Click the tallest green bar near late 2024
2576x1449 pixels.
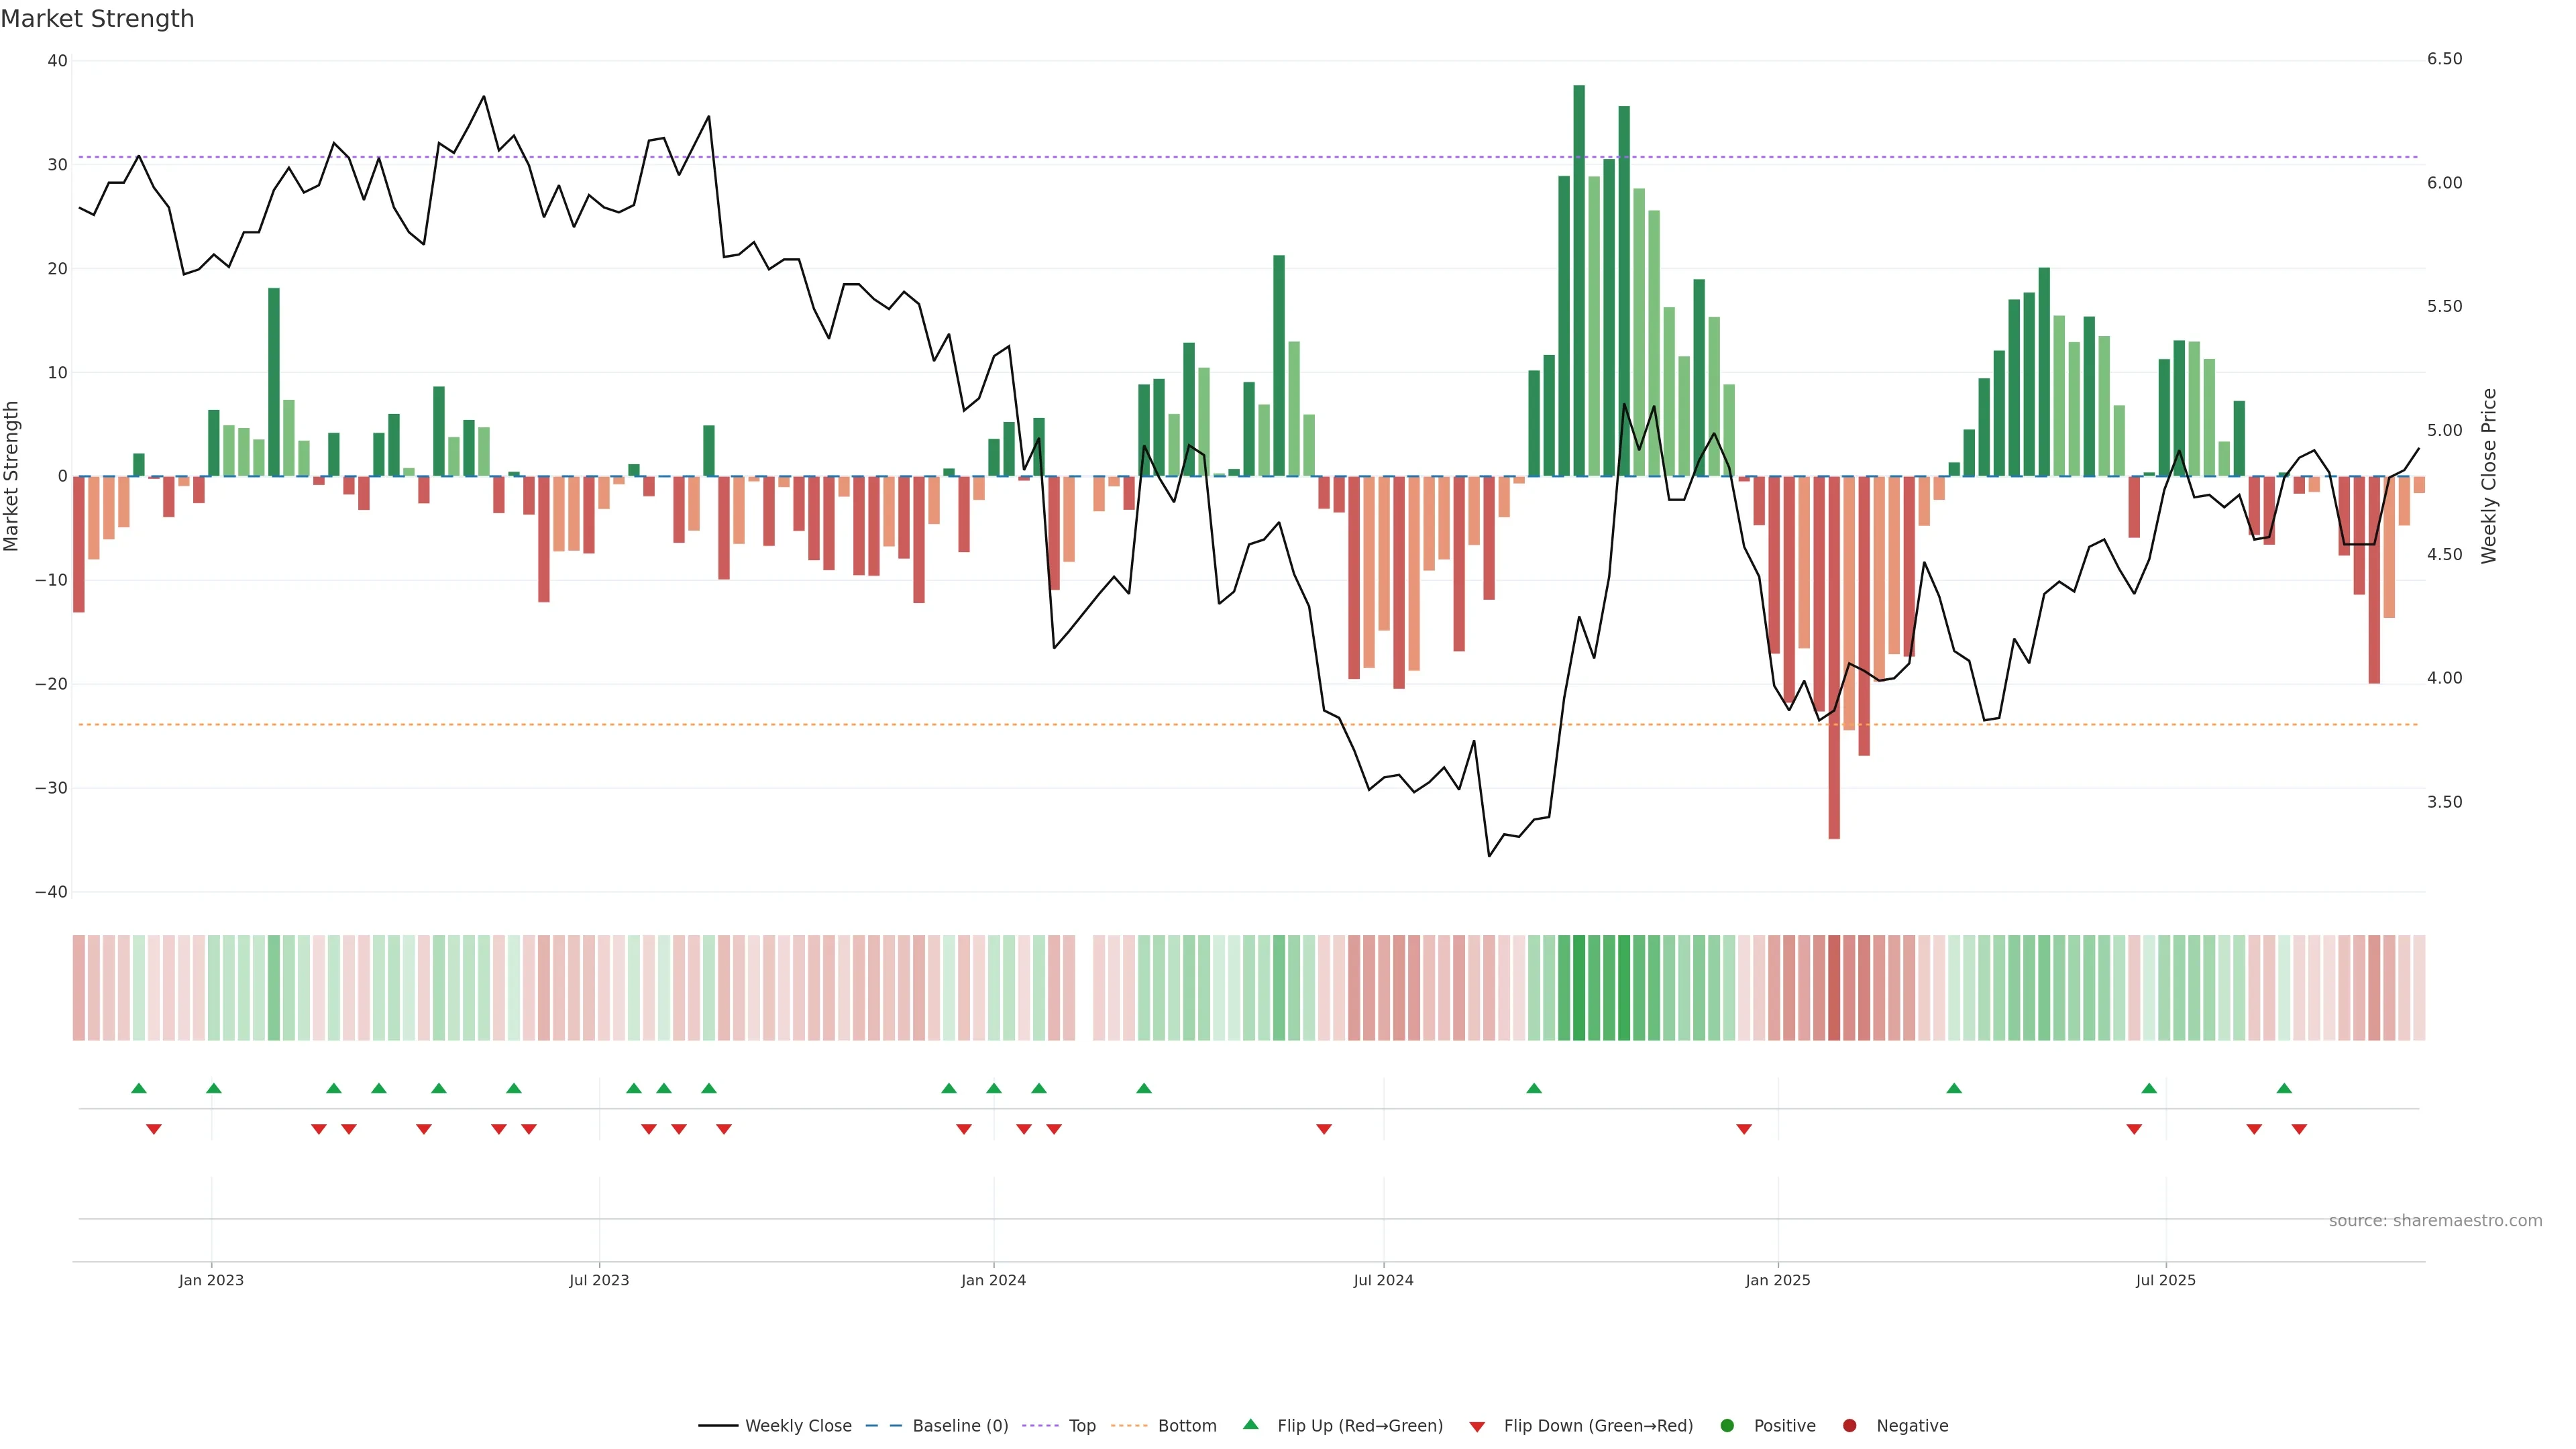pyautogui.click(x=1579, y=280)
